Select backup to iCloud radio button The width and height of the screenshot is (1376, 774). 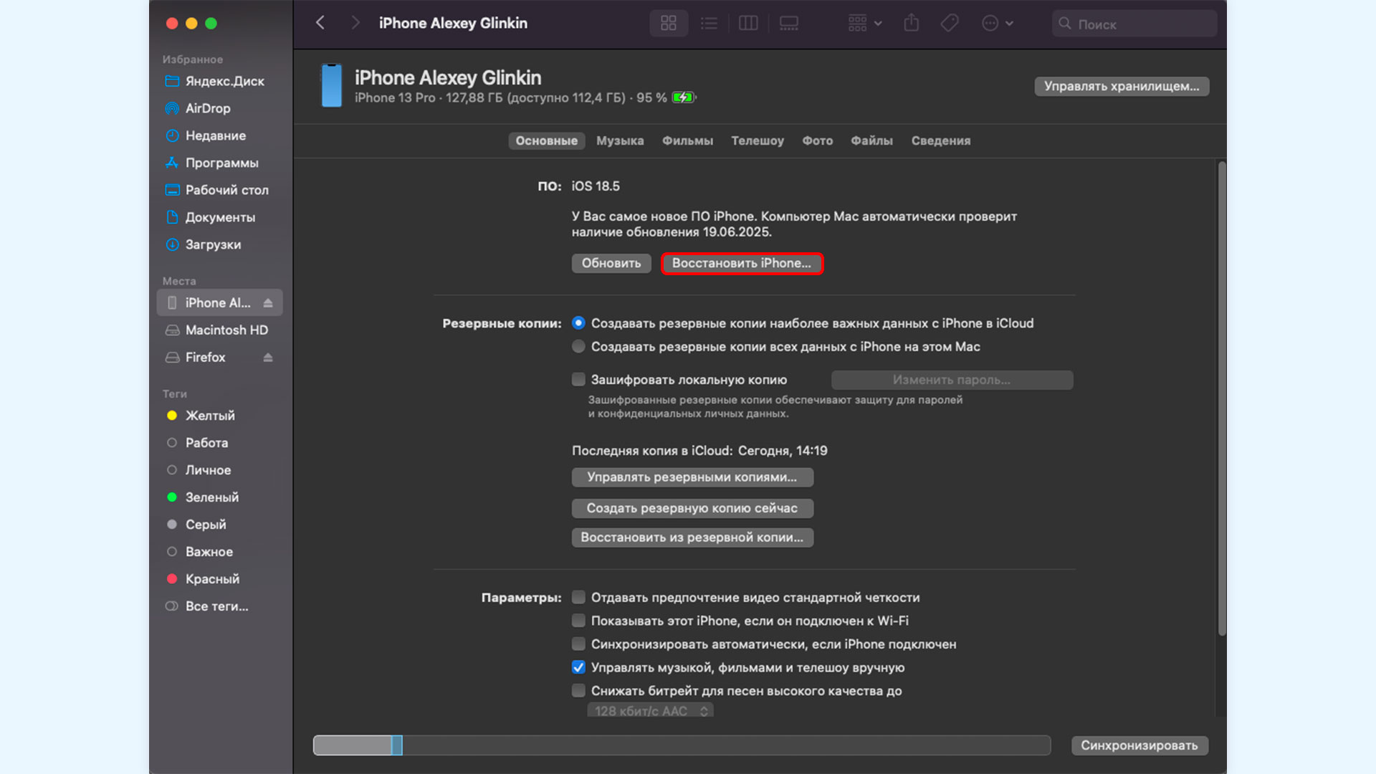click(578, 323)
